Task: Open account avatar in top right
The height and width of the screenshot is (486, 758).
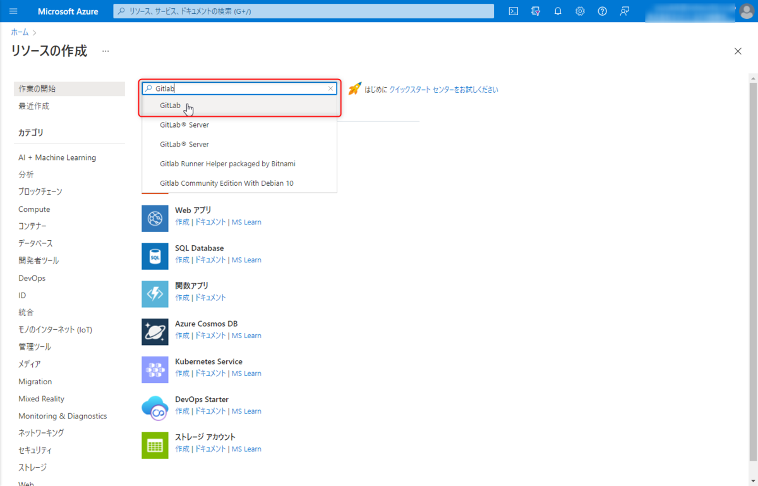Action: pos(746,11)
